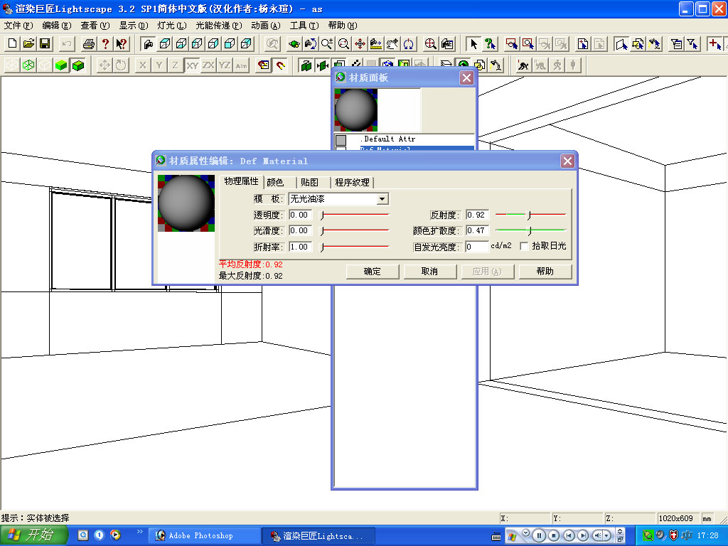Viewport: 728px width, 546px height.
Task: Rotate the camera view icon
Action: click(x=310, y=44)
